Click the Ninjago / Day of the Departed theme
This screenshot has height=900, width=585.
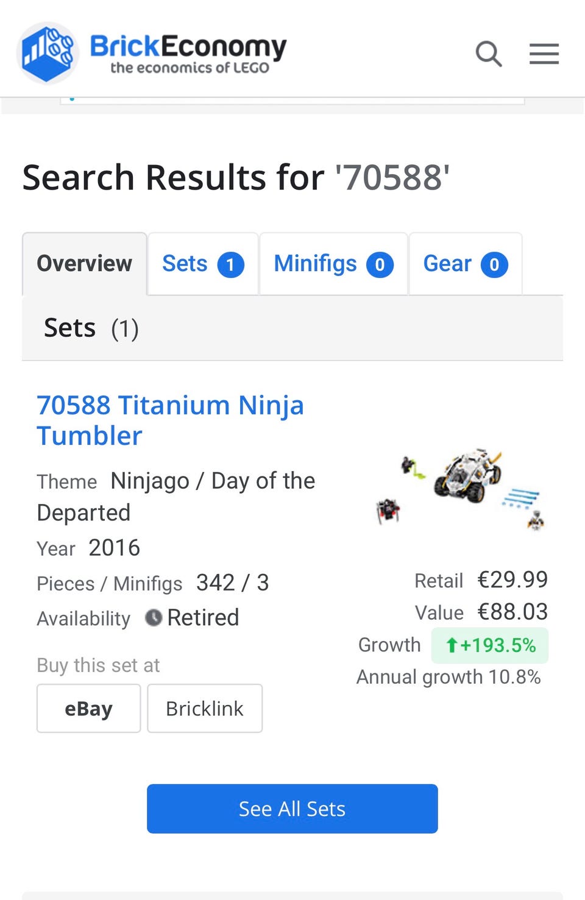[213, 482]
